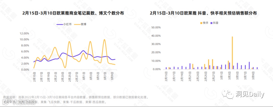This screenshot has height=107, width=273.
Task: Click 2月15日 on the bar chart x-axis
Action: point(166,76)
